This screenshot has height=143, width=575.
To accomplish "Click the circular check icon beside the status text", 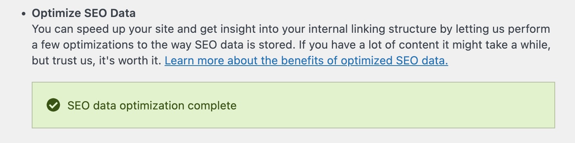I will pos(53,105).
